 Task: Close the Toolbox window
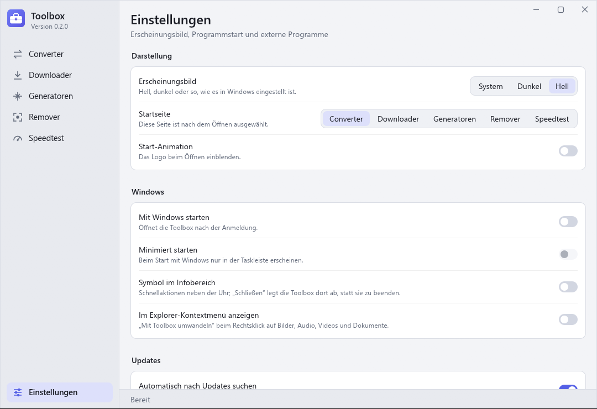click(x=585, y=9)
